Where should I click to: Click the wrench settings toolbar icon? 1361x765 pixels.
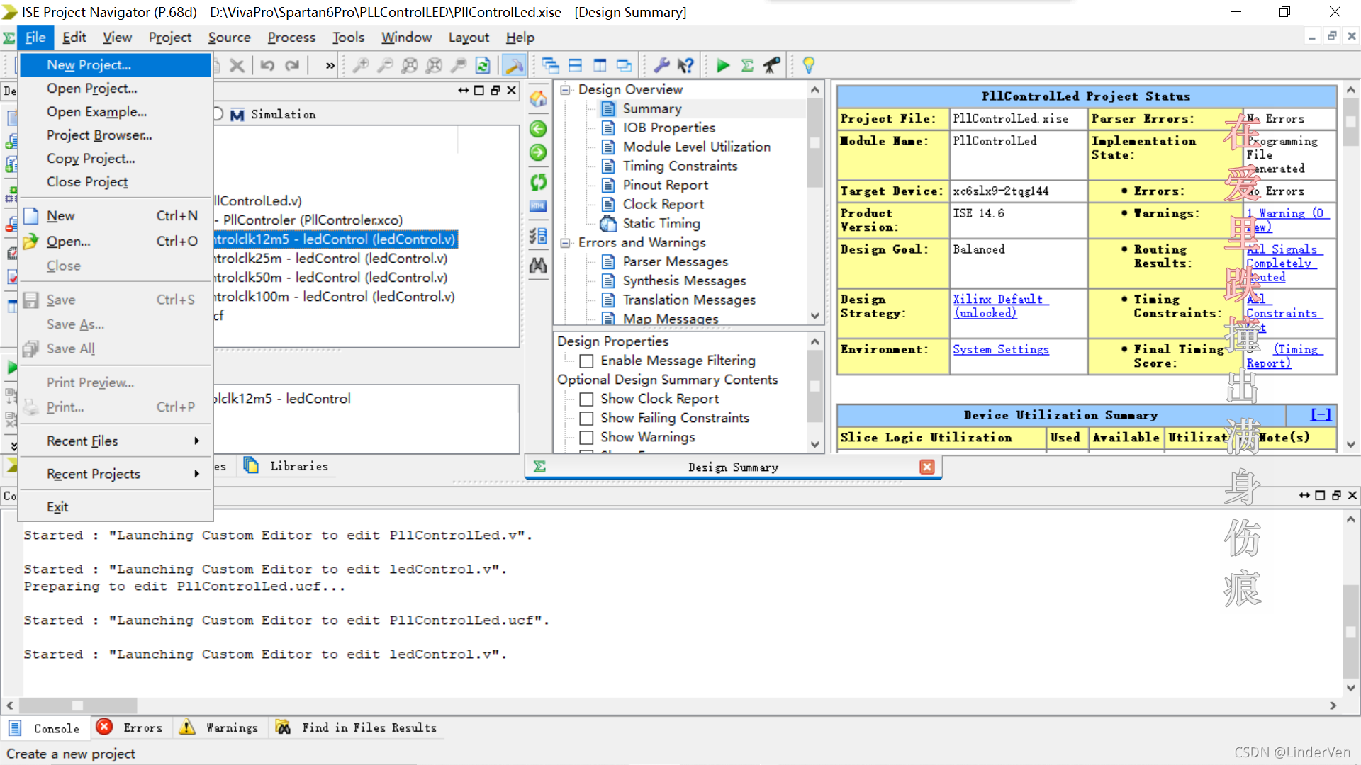tap(661, 66)
